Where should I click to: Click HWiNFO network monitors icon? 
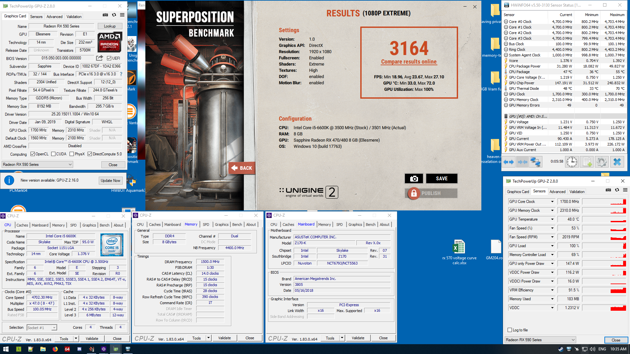535,162
